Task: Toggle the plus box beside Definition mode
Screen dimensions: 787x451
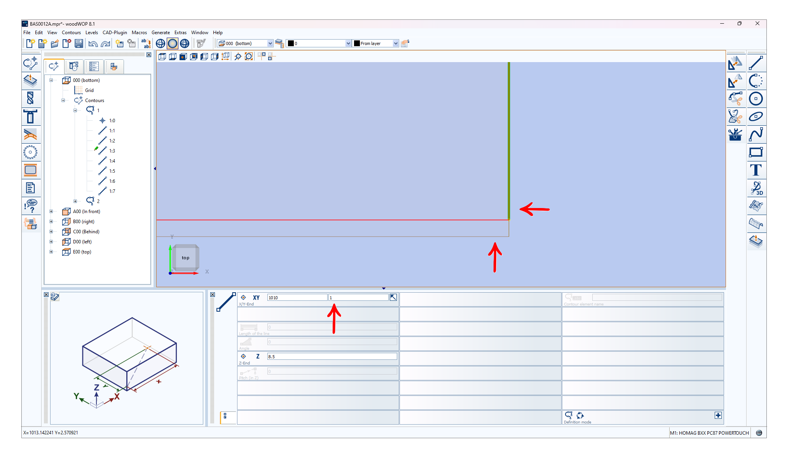Action: (x=718, y=415)
